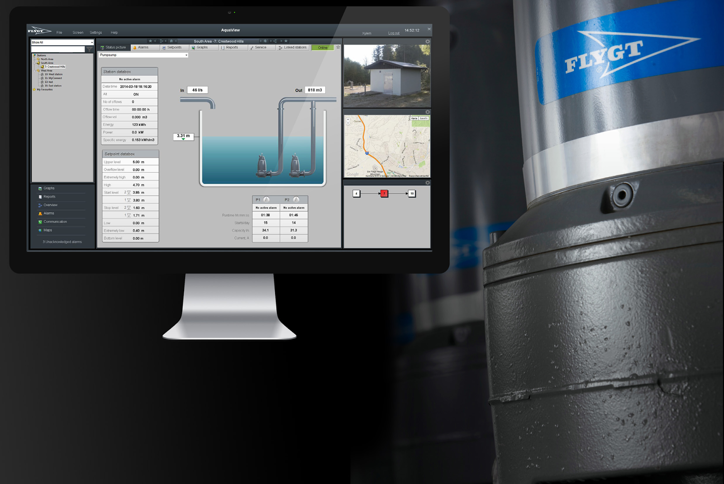Open the pump station building photo

point(387,76)
